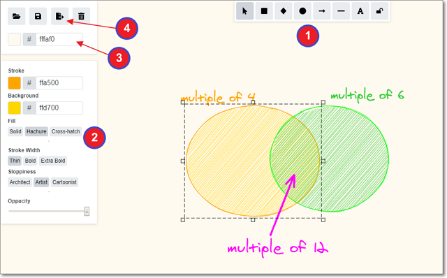Select the text tool
This screenshot has height=278, width=447.
point(360,11)
